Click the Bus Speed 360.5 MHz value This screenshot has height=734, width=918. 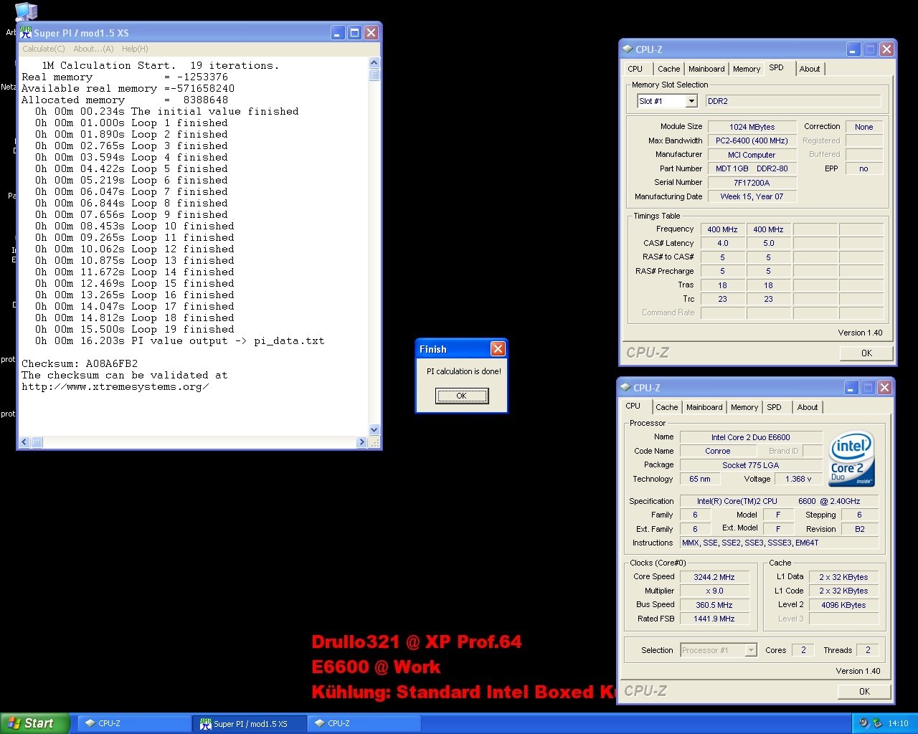714,605
